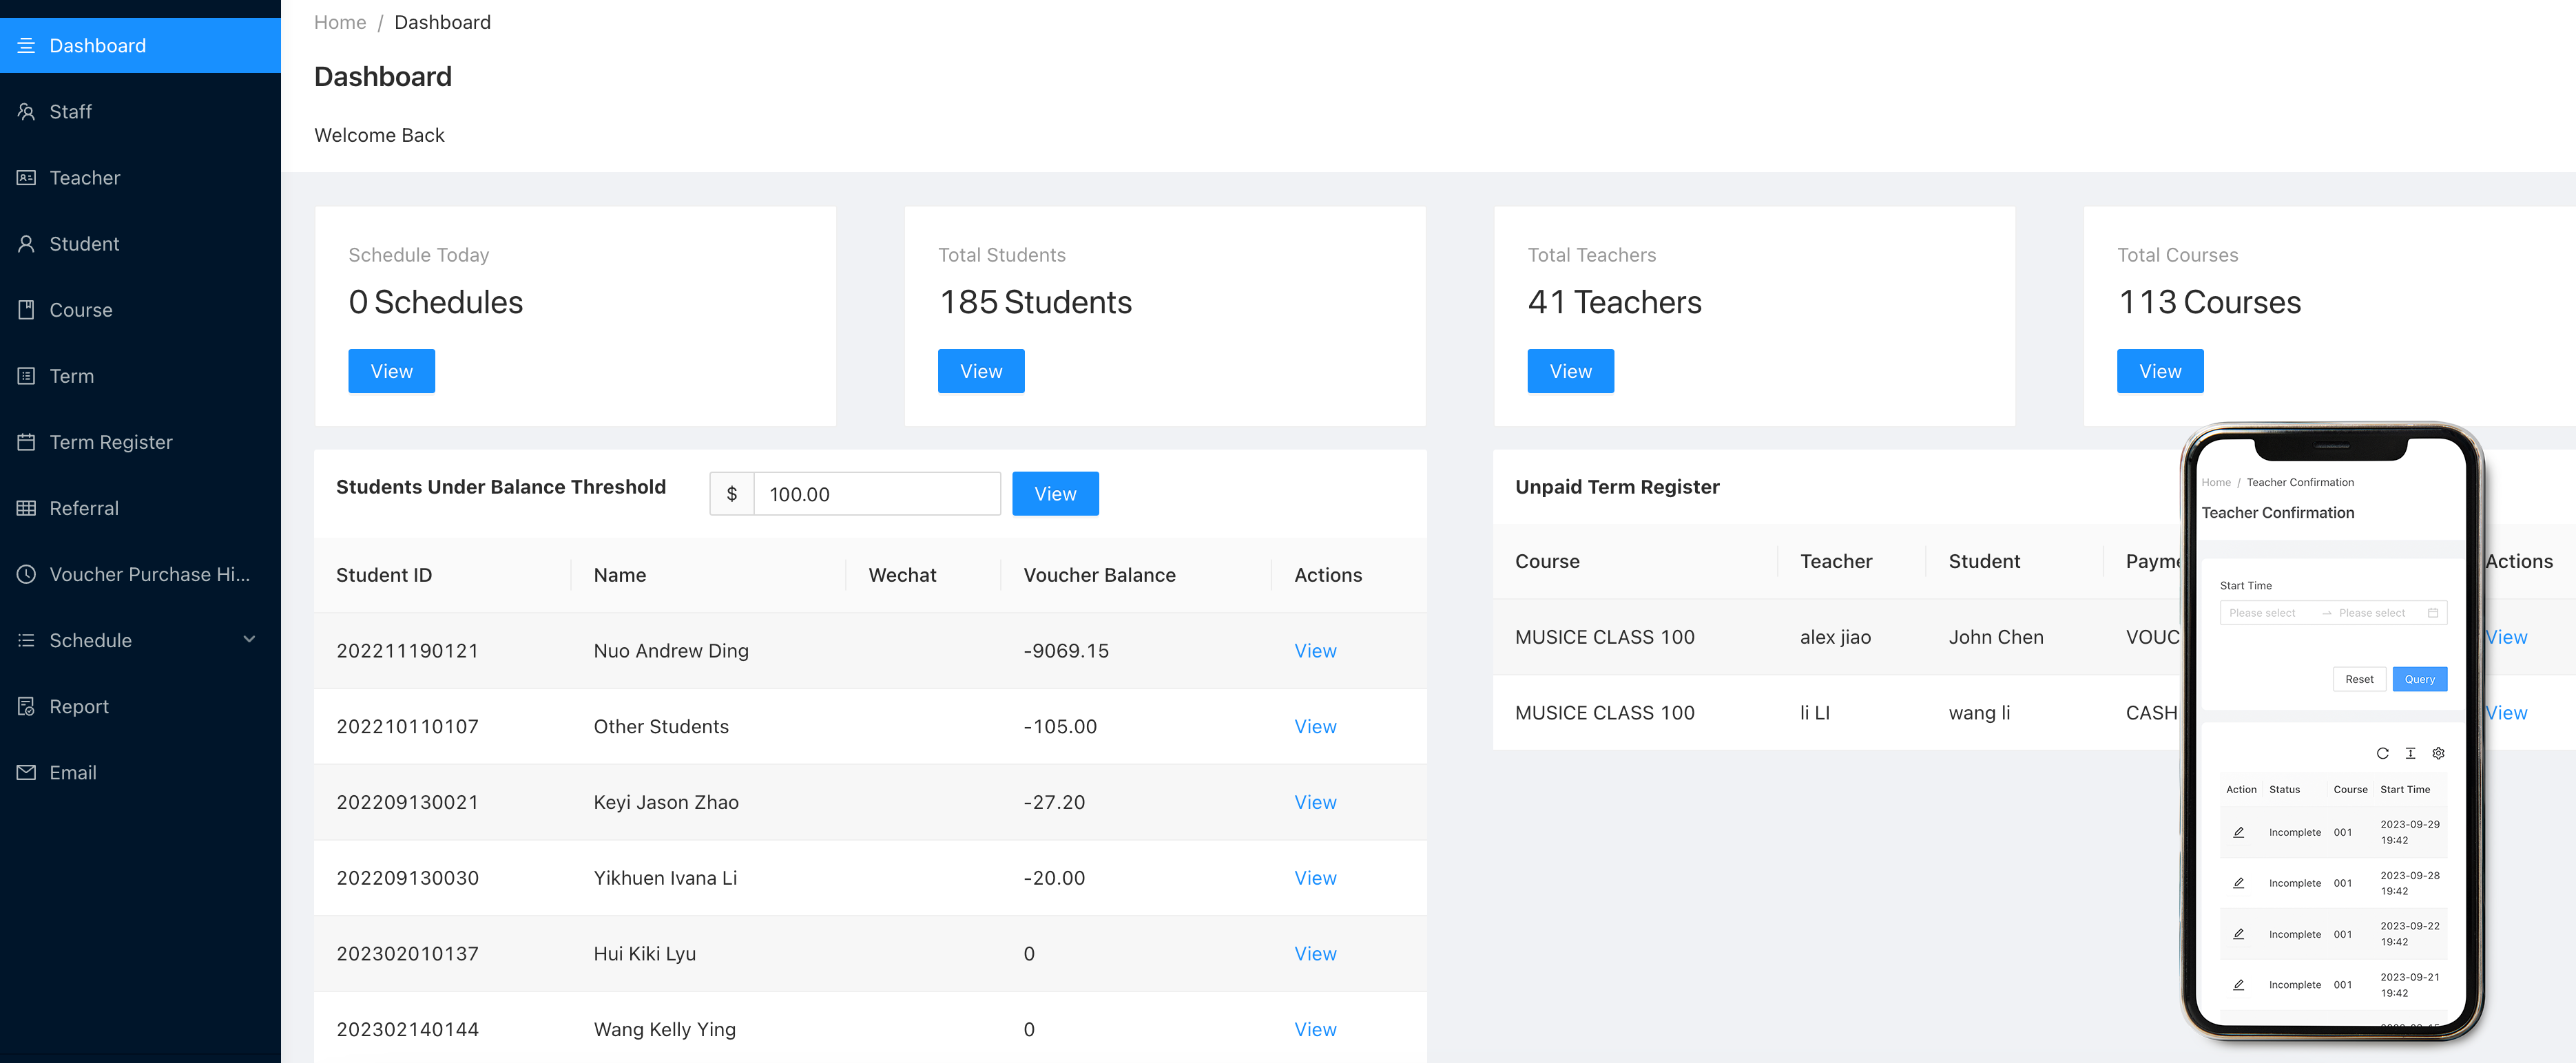The image size is (2576, 1063).
Task: Open the Teacher section via its sidebar icon
Action: pyautogui.click(x=27, y=177)
